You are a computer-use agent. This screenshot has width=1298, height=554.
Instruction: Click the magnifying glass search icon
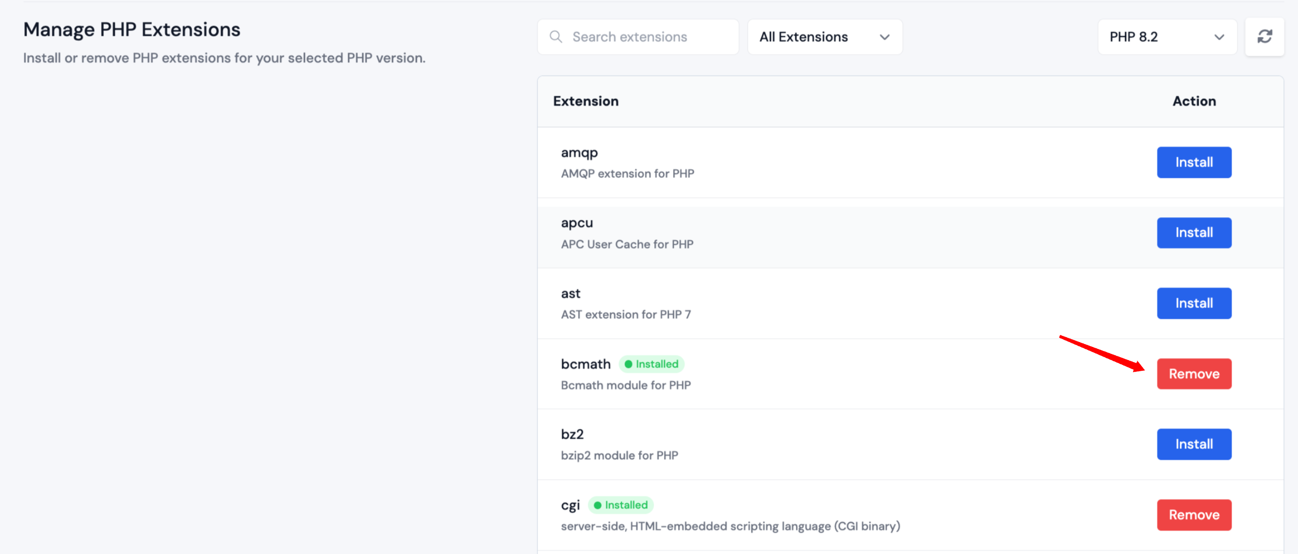[556, 37]
